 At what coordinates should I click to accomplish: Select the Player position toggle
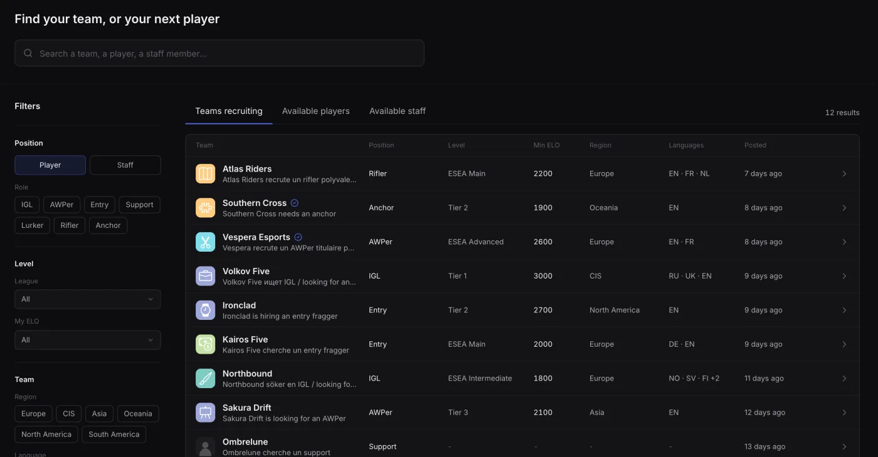(50, 165)
